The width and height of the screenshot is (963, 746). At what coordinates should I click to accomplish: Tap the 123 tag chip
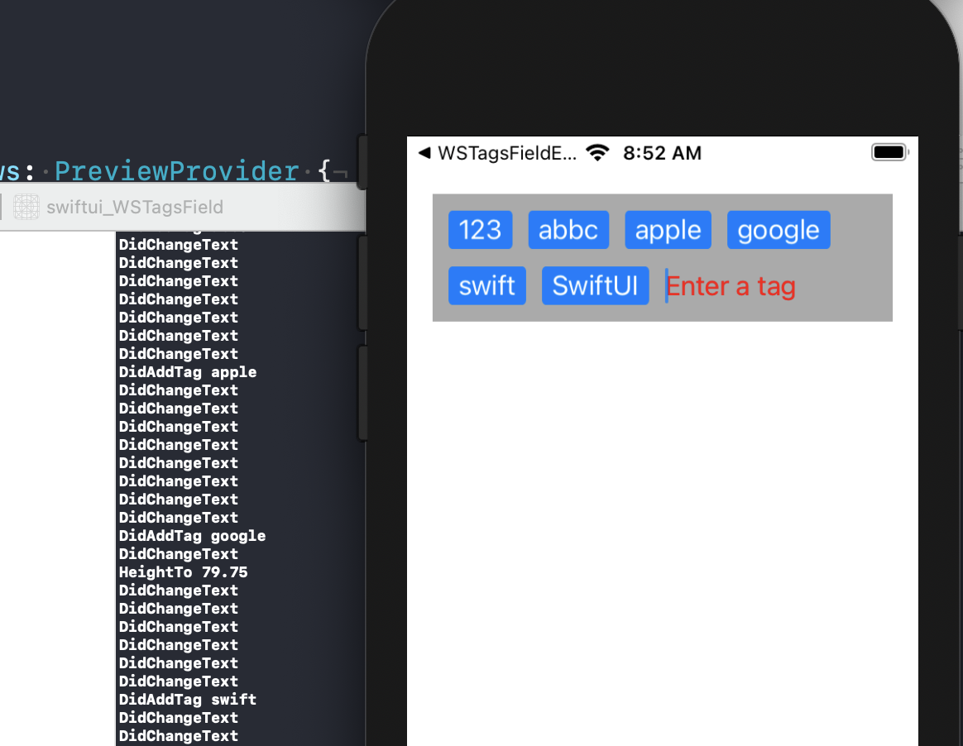(x=481, y=230)
